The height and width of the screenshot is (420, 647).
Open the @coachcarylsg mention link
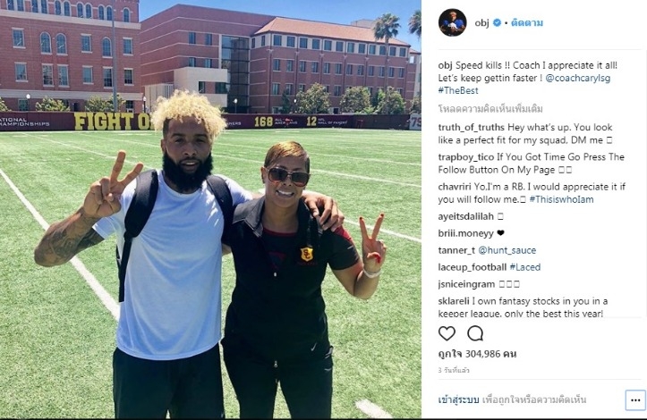578,79
